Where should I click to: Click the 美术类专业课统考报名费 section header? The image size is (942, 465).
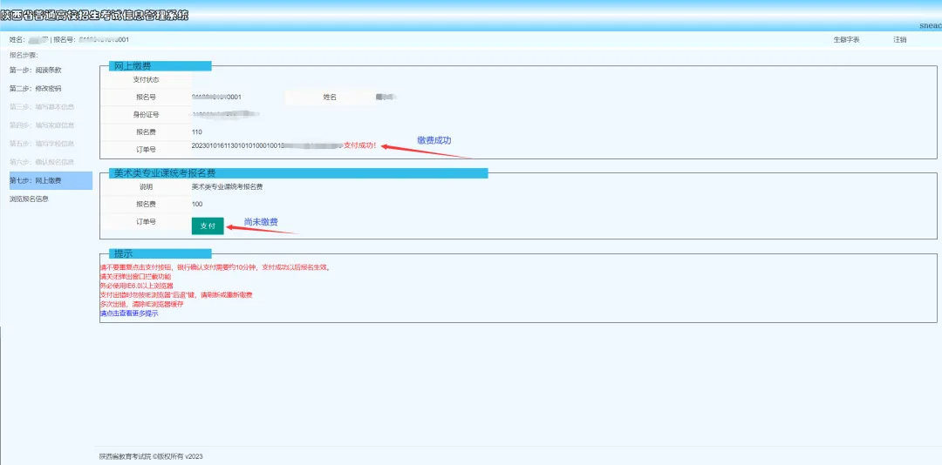pos(164,173)
